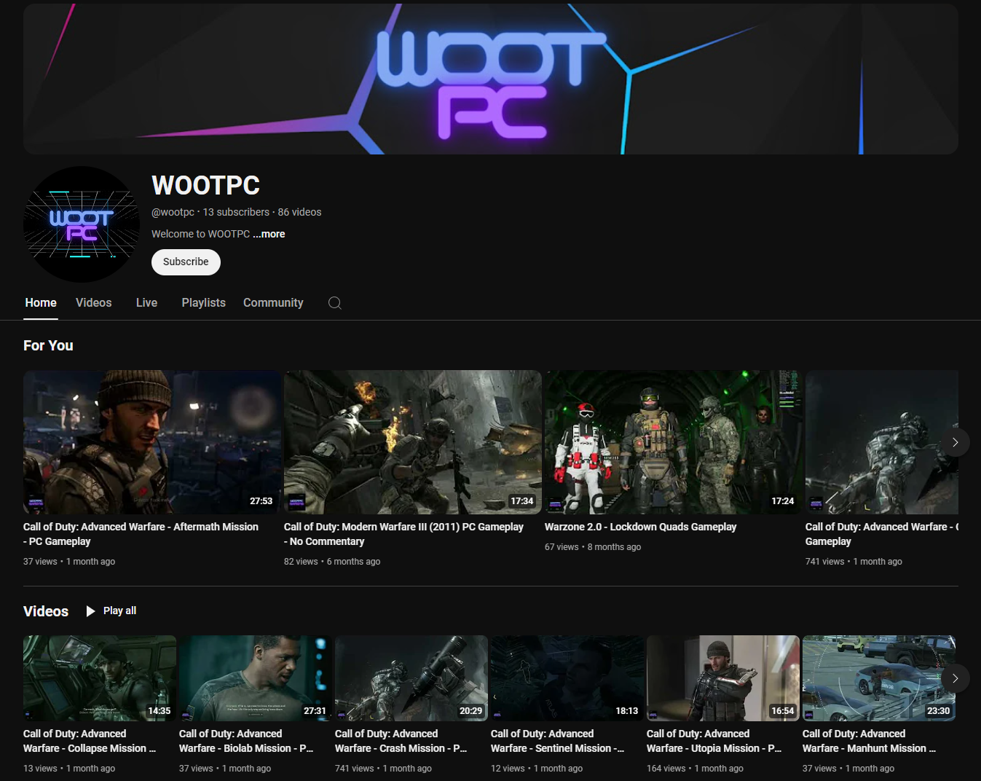The image size is (981, 781).
Task: Open Biolab Mission video title
Action: 246,741
